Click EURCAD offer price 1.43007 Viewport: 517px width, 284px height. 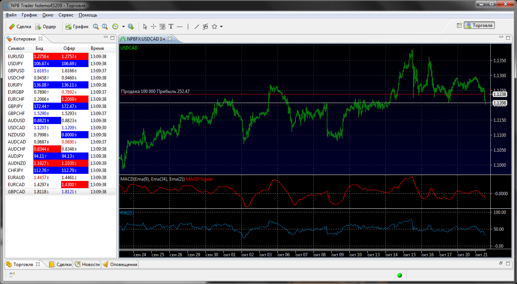pyautogui.click(x=75, y=185)
